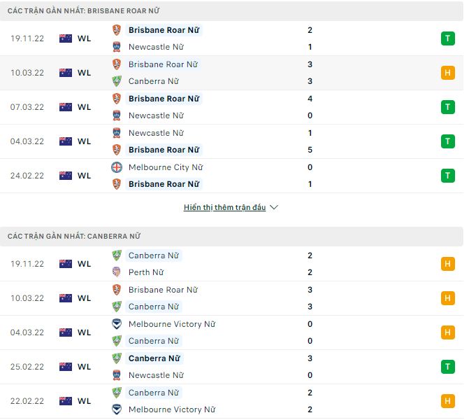This screenshot has height=420, width=469.
Task: Click the Australian flag in the 22.02.22 row
Action: [x=66, y=401]
